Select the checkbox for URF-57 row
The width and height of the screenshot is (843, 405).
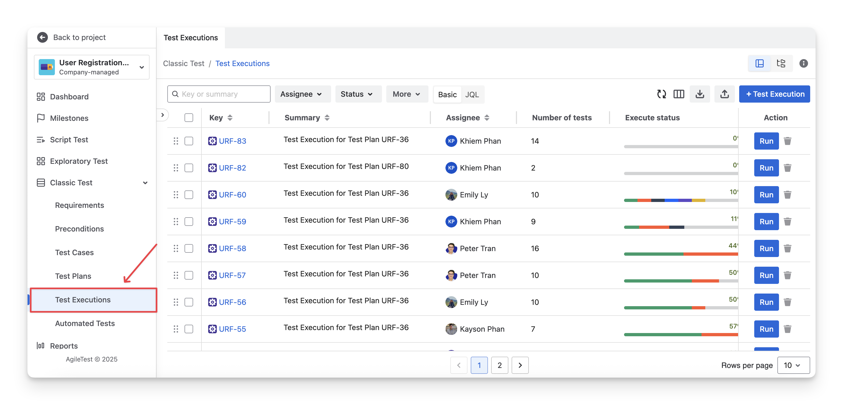coord(189,275)
